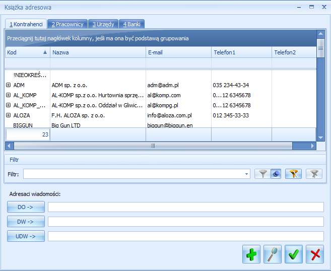This screenshot has height=271, width=331.
Task: Open the Filtr dropdown list
Action: coord(246,174)
